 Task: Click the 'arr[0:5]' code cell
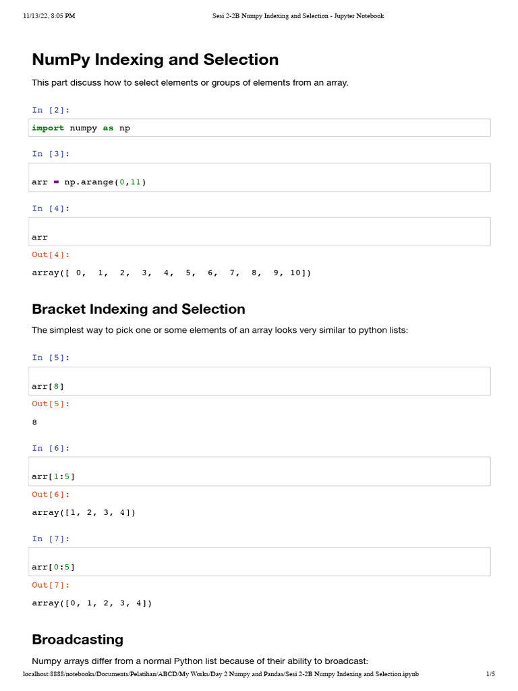260,561
